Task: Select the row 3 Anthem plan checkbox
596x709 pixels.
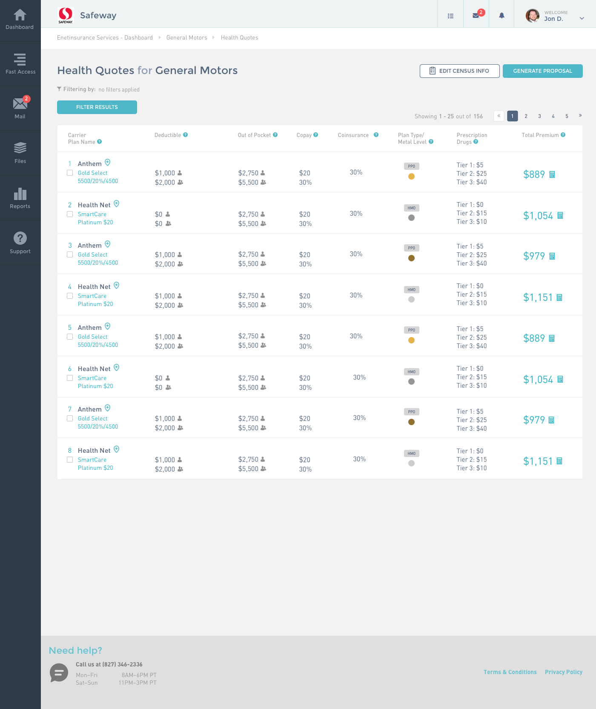Action: pos(70,254)
